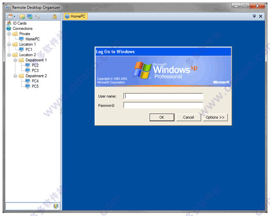Select HomePC in the connection tree

tap(33, 39)
